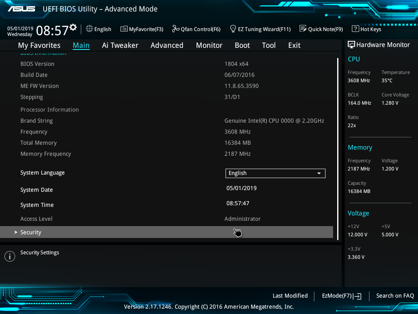Click the globe language icon
The width and height of the screenshot is (418, 314).
[89, 29]
